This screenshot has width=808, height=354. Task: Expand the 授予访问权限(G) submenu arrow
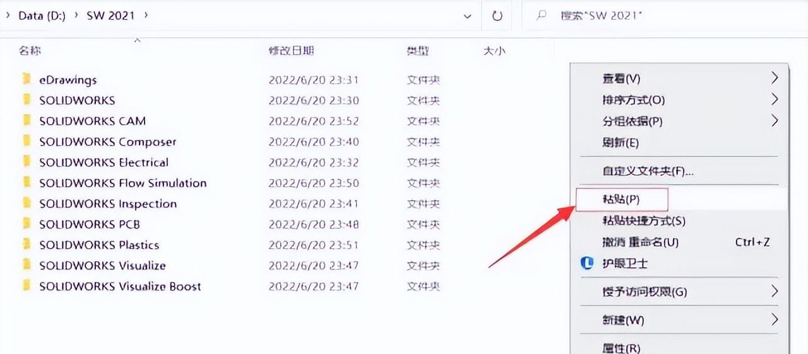pos(775,292)
